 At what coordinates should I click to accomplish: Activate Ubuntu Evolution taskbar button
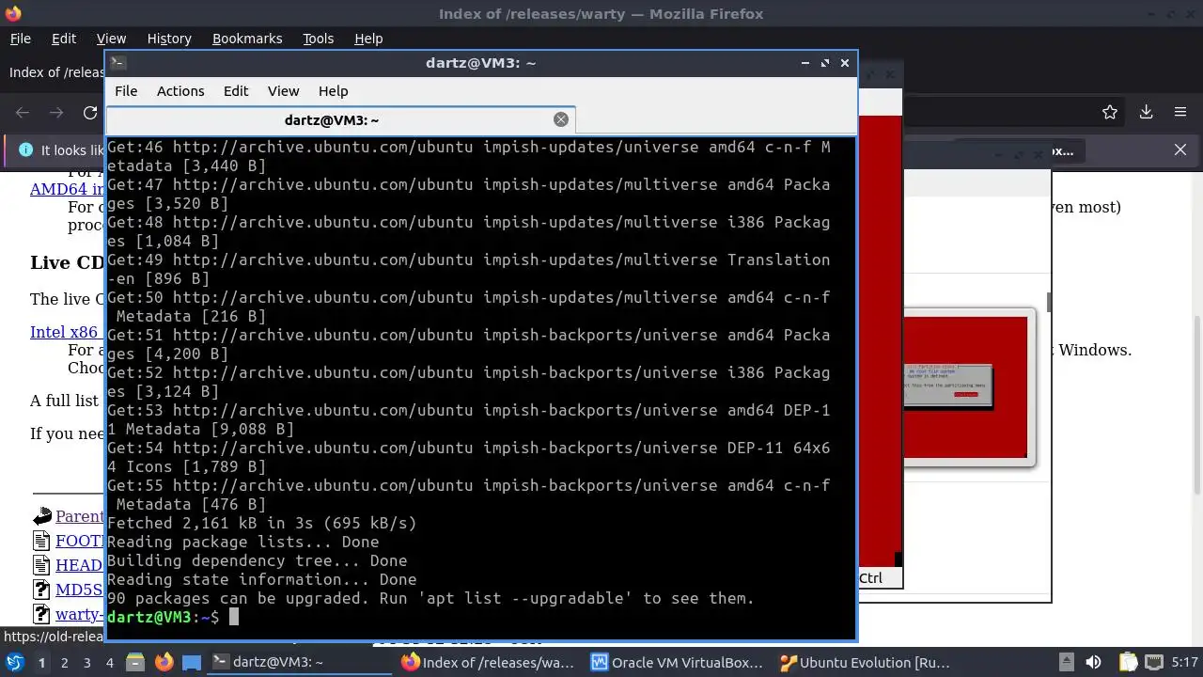click(867, 662)
